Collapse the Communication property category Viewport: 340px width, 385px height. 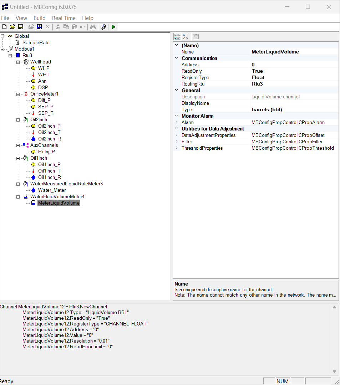pos(177,58)
